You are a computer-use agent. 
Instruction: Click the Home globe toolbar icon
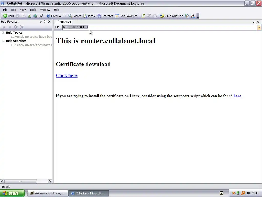(35, 16)
